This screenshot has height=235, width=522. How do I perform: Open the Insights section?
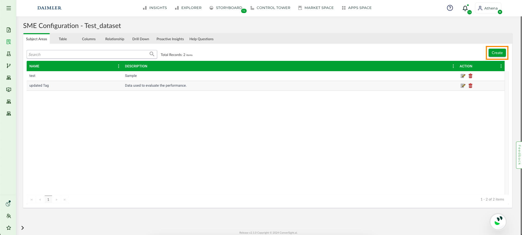[x=155, y=8]
